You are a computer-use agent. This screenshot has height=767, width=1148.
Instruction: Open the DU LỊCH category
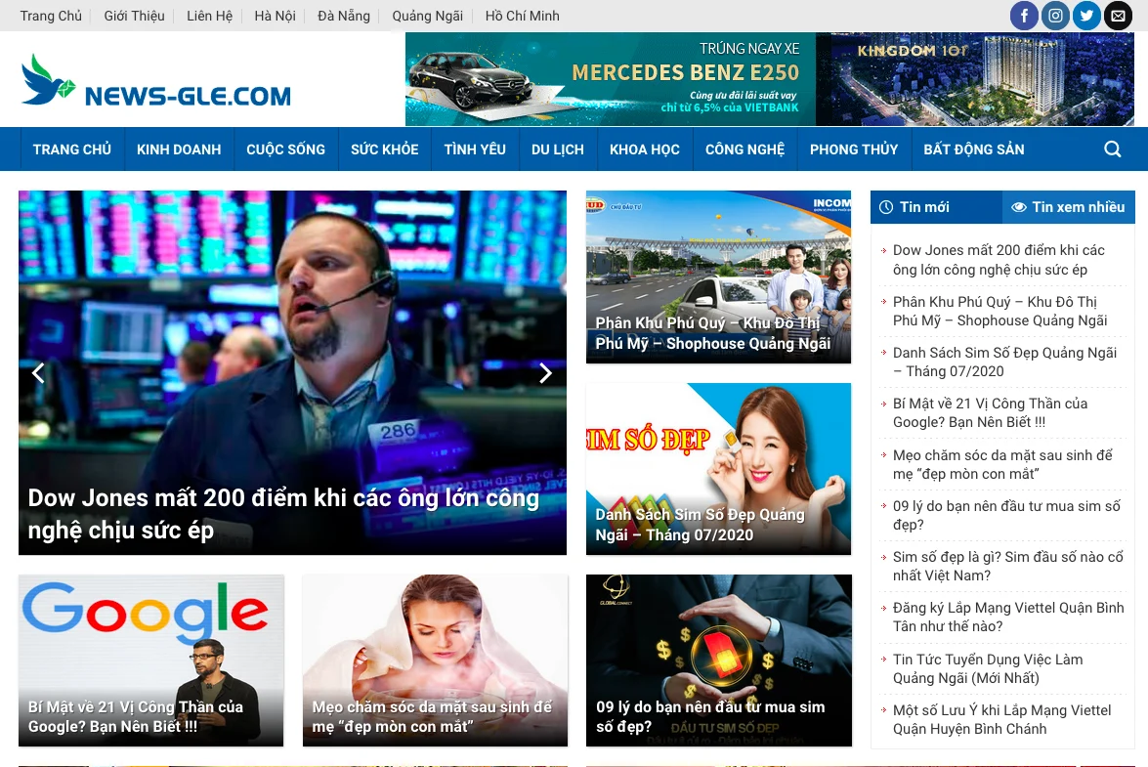557,149
